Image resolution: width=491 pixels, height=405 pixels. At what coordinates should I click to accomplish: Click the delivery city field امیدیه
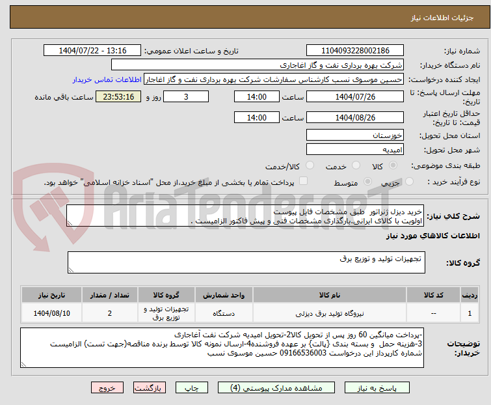pos(355,150)
